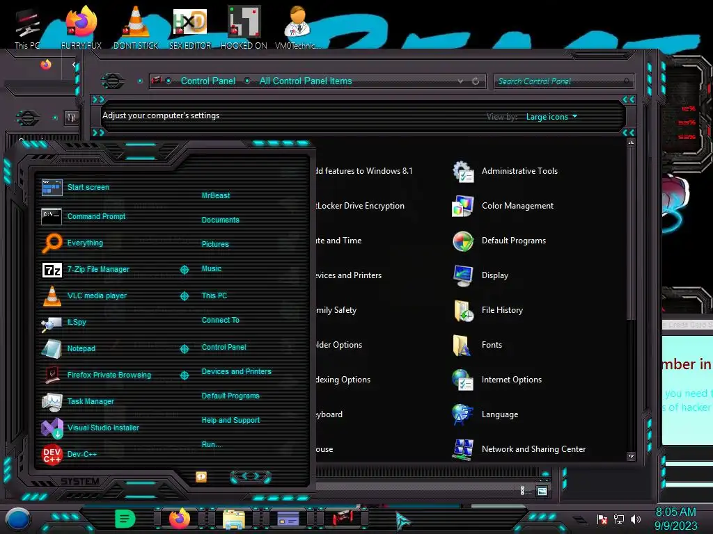
Task: Open Firefox from the taskbar
Action: [180, 519]
